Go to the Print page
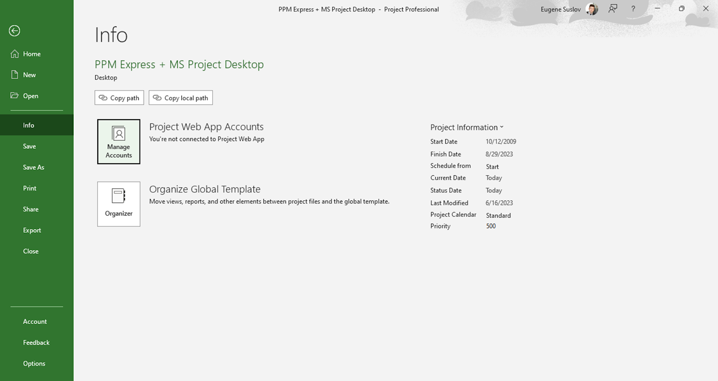 tap(37, 188)
